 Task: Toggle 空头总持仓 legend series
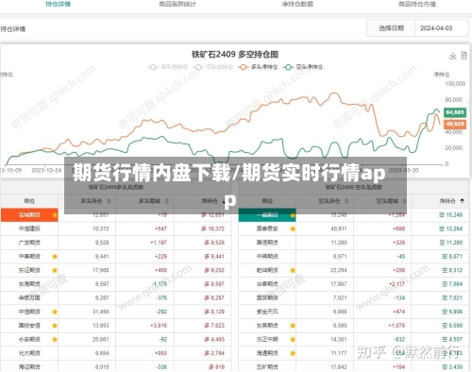(x=213, y=67)
